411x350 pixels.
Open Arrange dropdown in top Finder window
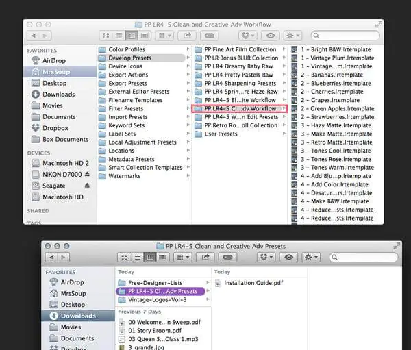pyautogui.click(x=165, y=36)
